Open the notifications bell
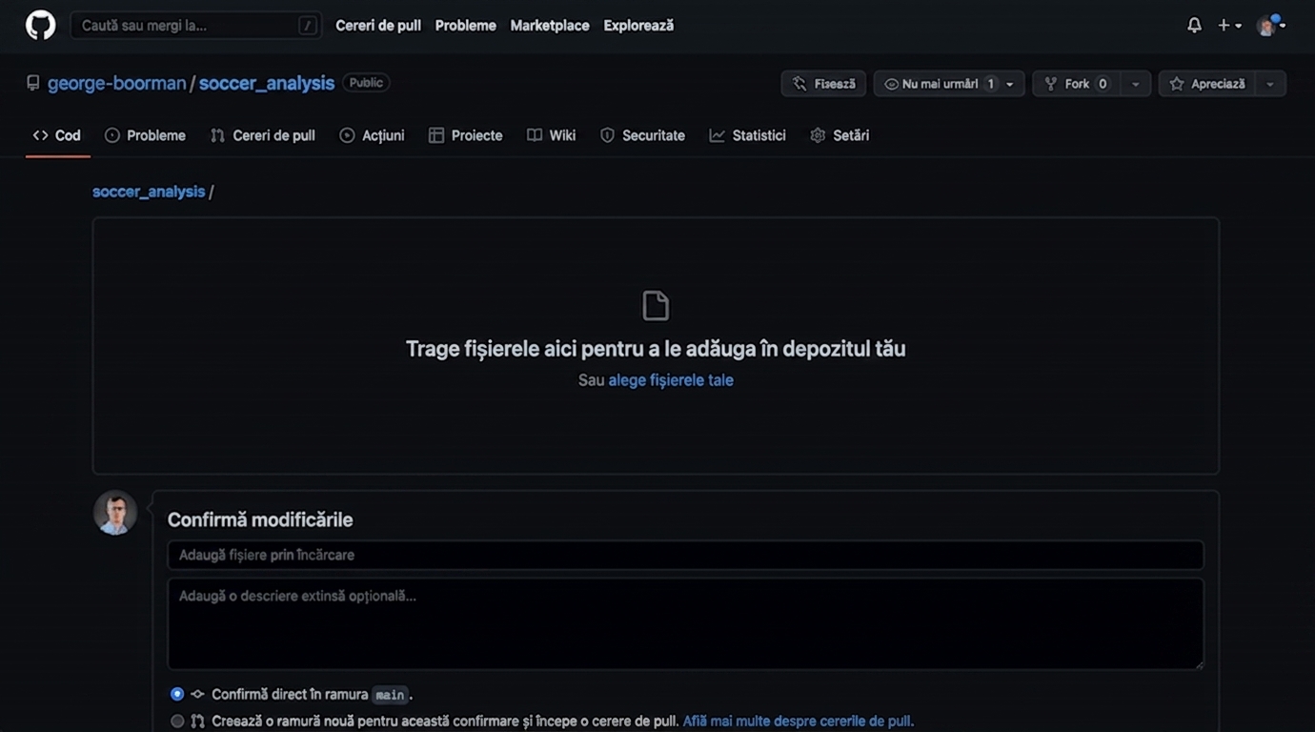 click(x=1194, y=26)
